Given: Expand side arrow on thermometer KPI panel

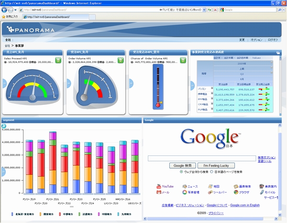Looking at the screenshot, I should (x=131, y=83).
